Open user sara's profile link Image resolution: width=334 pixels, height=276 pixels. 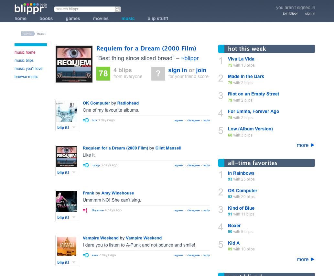(x=95, y=255)
